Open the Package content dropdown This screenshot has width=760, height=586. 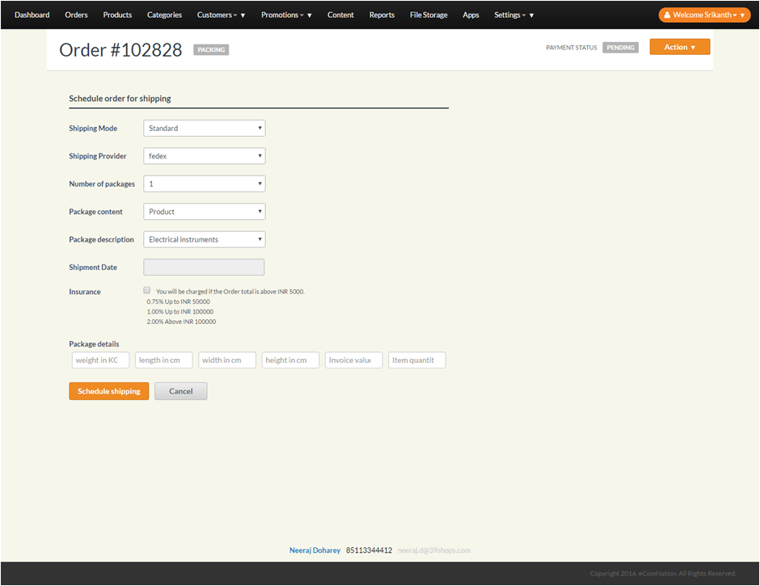[204, 212]
